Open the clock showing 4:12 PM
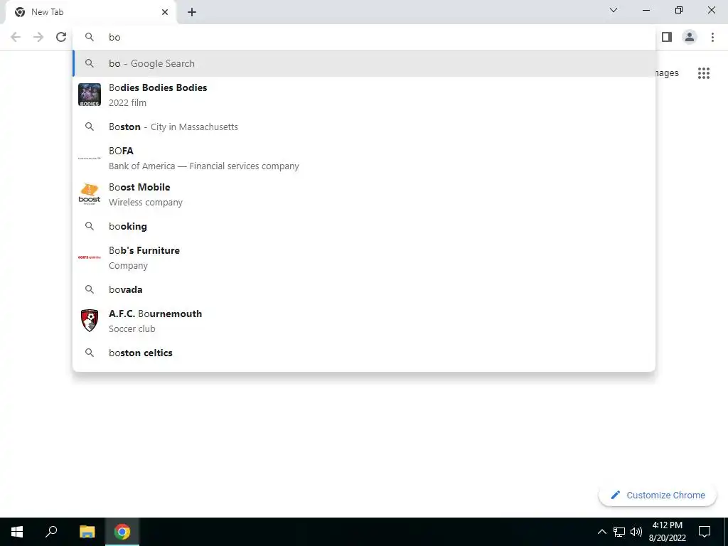Viewport: 728px width, 546px height. tap(667, 532)
